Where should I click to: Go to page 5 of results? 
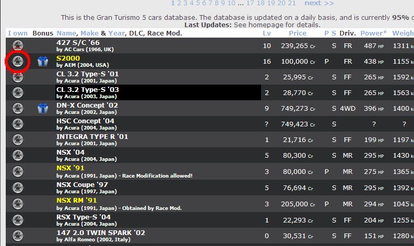[x=198, y=3]
